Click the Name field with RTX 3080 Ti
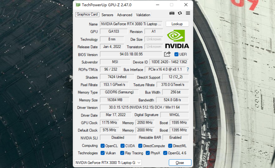Image resolution: width=275 pixels, height=168 pixels. (131, 24)
